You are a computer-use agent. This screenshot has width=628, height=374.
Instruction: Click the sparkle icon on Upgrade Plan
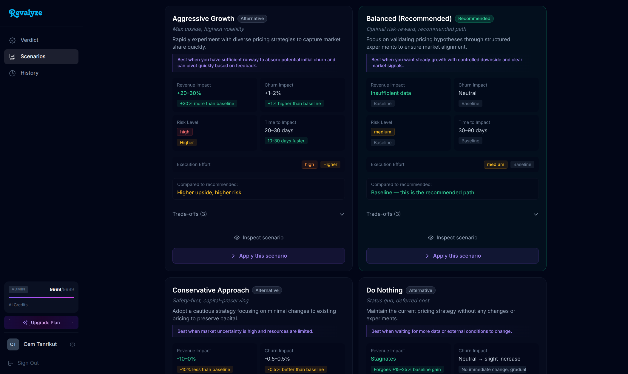25,323
